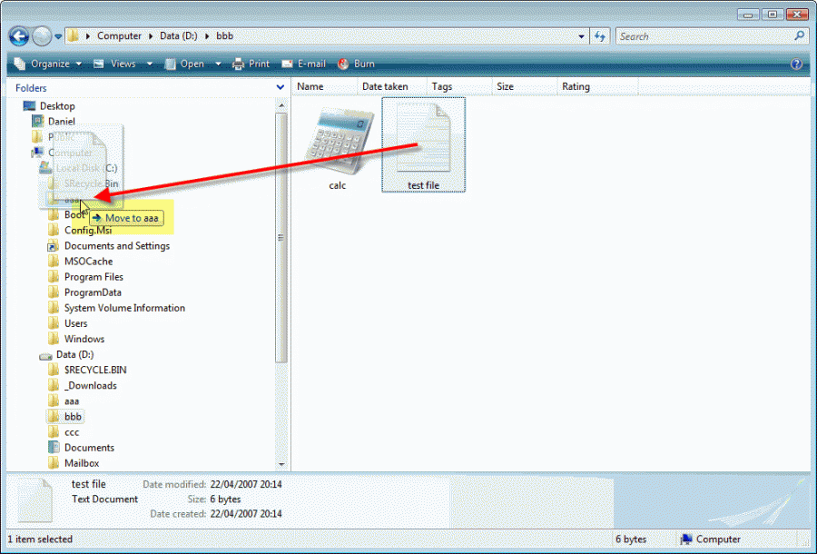
Task: Click the Burn toolbar button
Action: tap(356, 64)
